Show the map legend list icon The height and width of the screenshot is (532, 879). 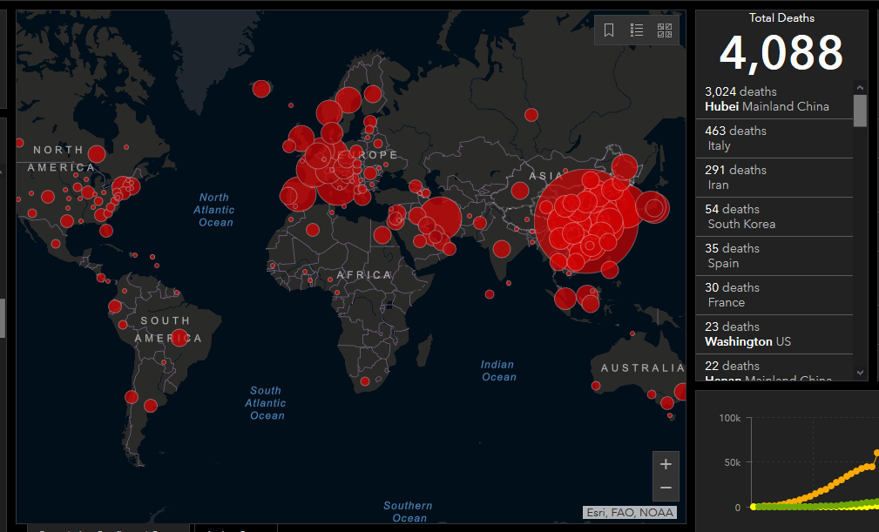637,30
